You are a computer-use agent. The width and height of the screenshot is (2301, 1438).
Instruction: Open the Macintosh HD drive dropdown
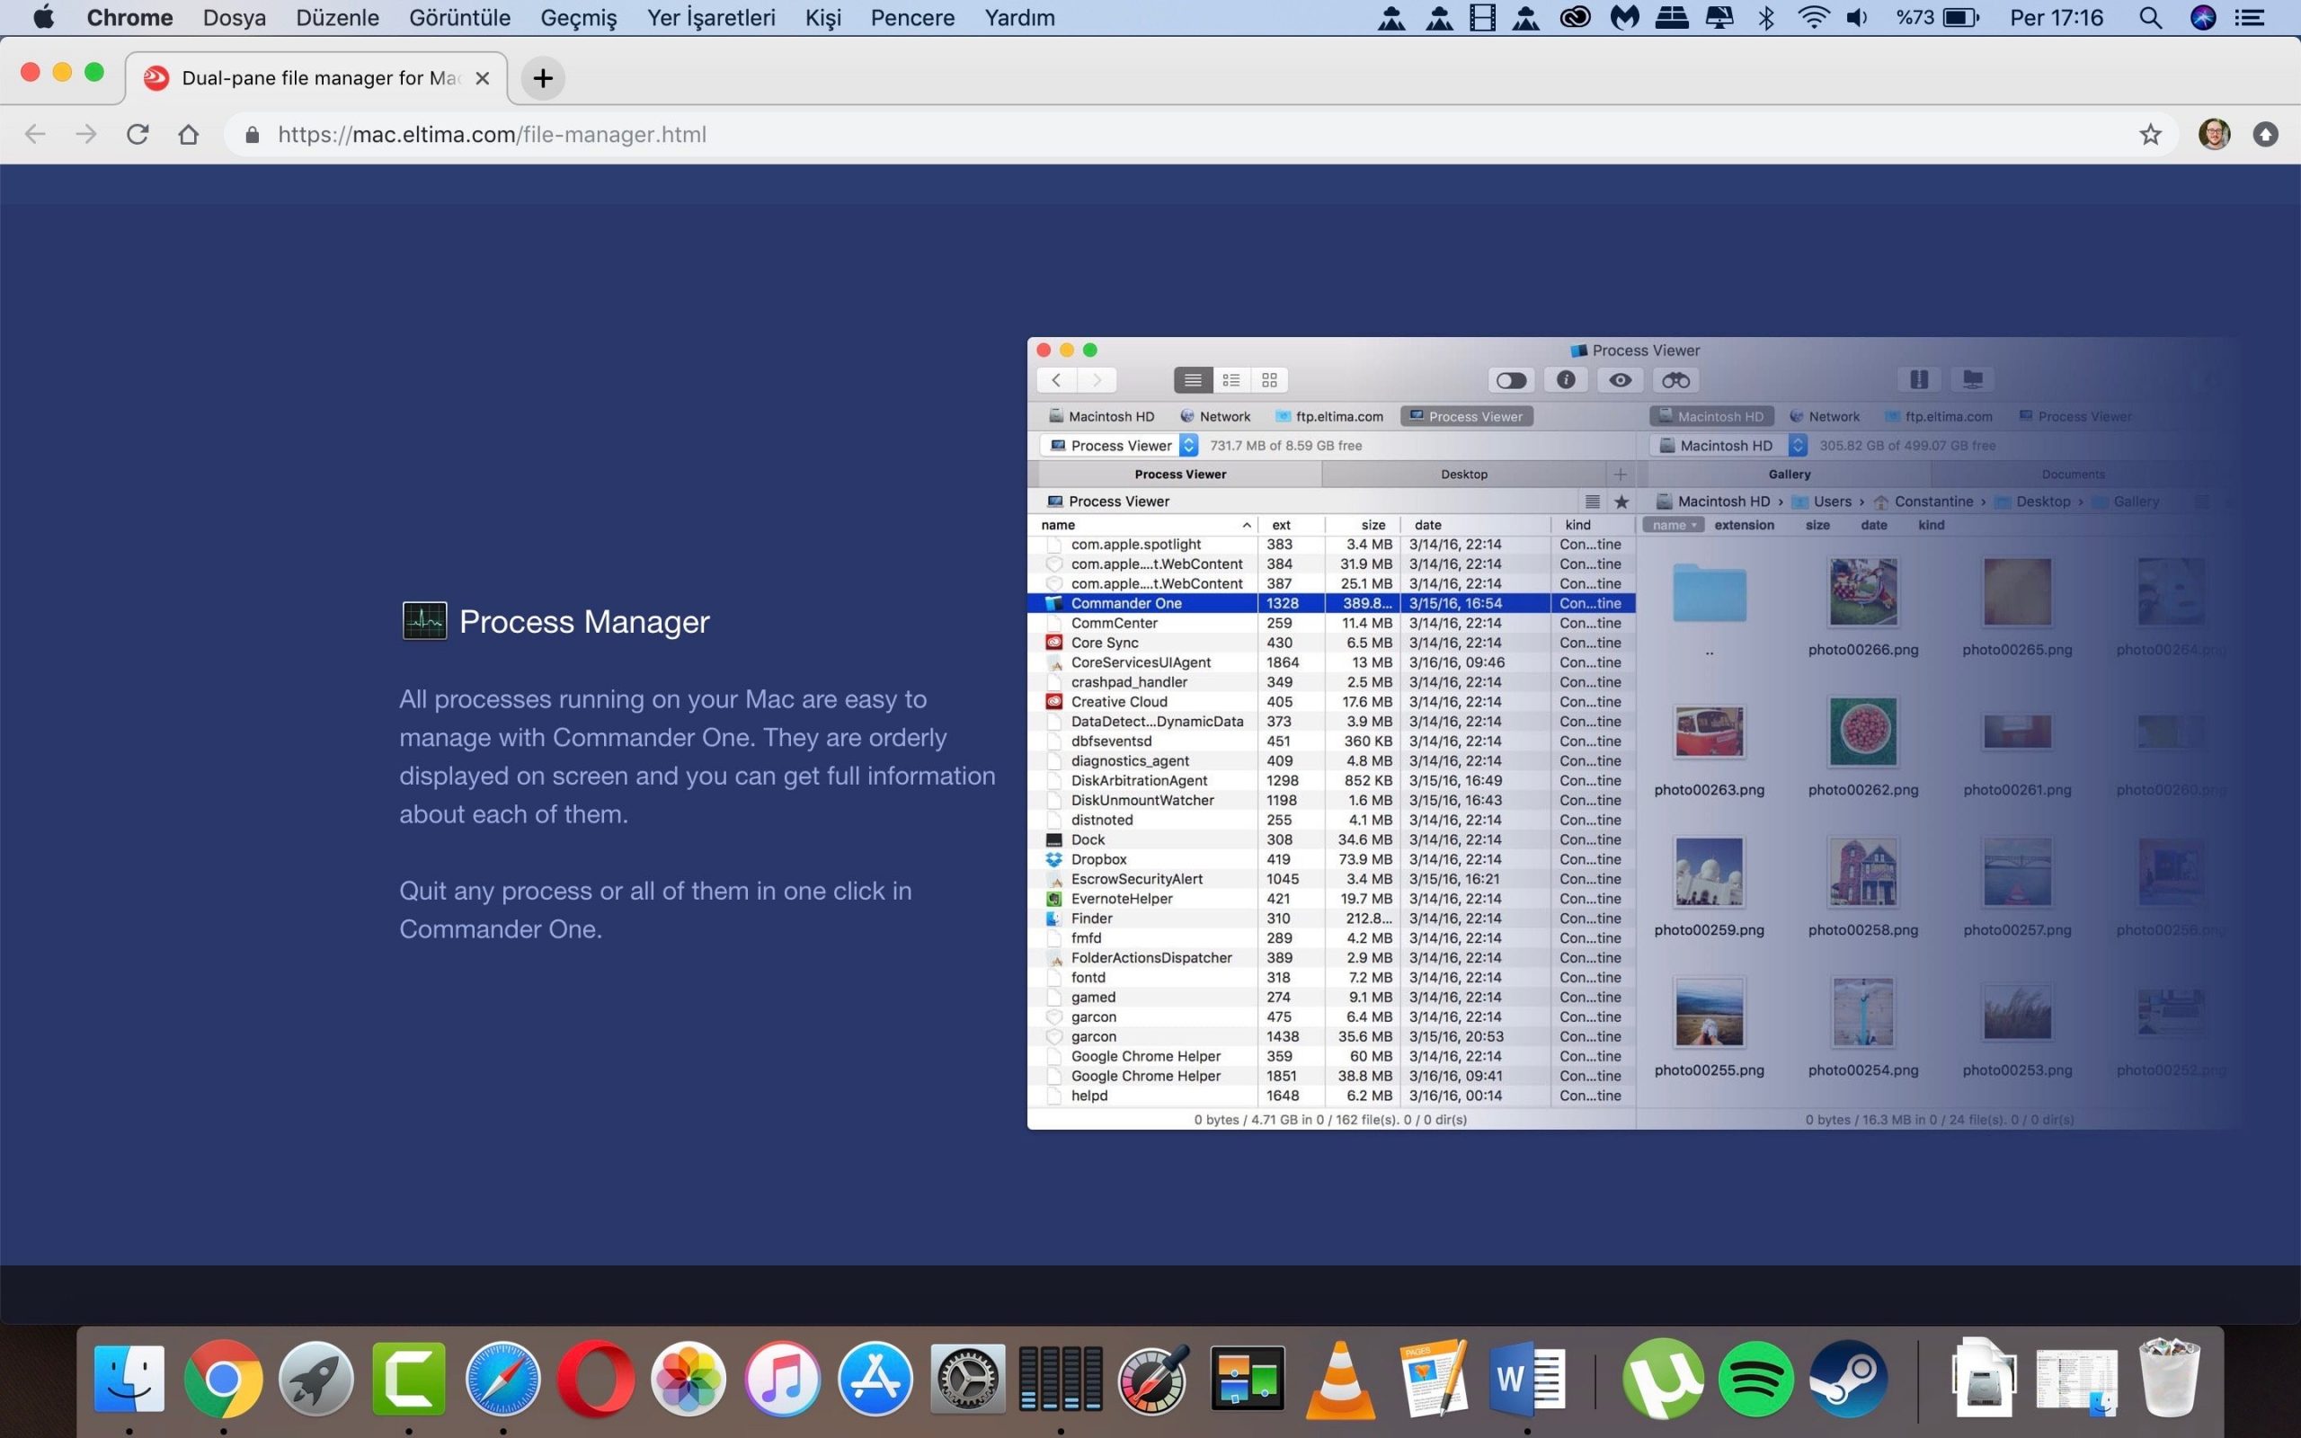click(x=1797, y=445)
